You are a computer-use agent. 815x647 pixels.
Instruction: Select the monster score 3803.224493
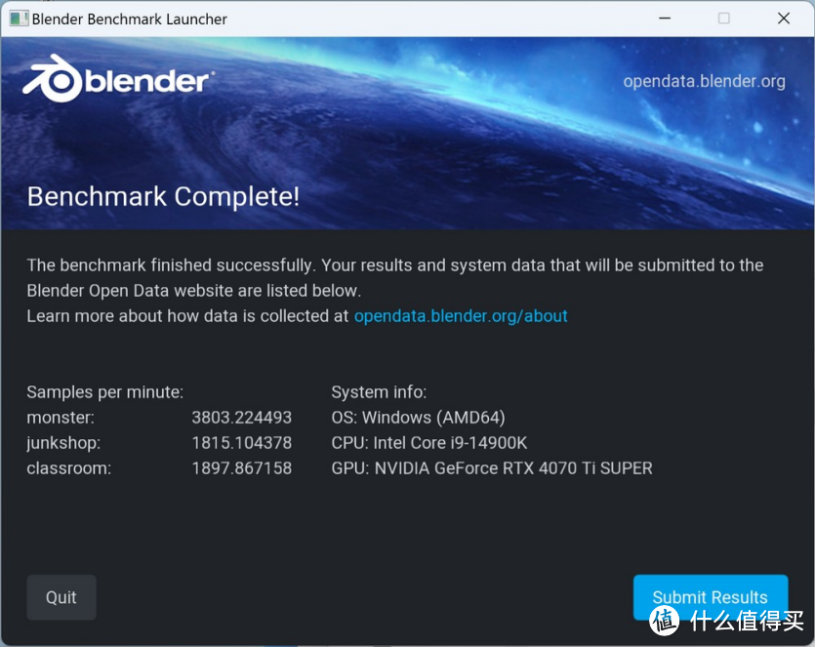click(x=242, y=418)
